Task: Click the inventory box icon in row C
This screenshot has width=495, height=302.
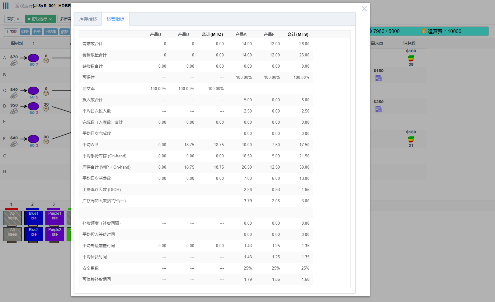Action: (x=46, y=93)
